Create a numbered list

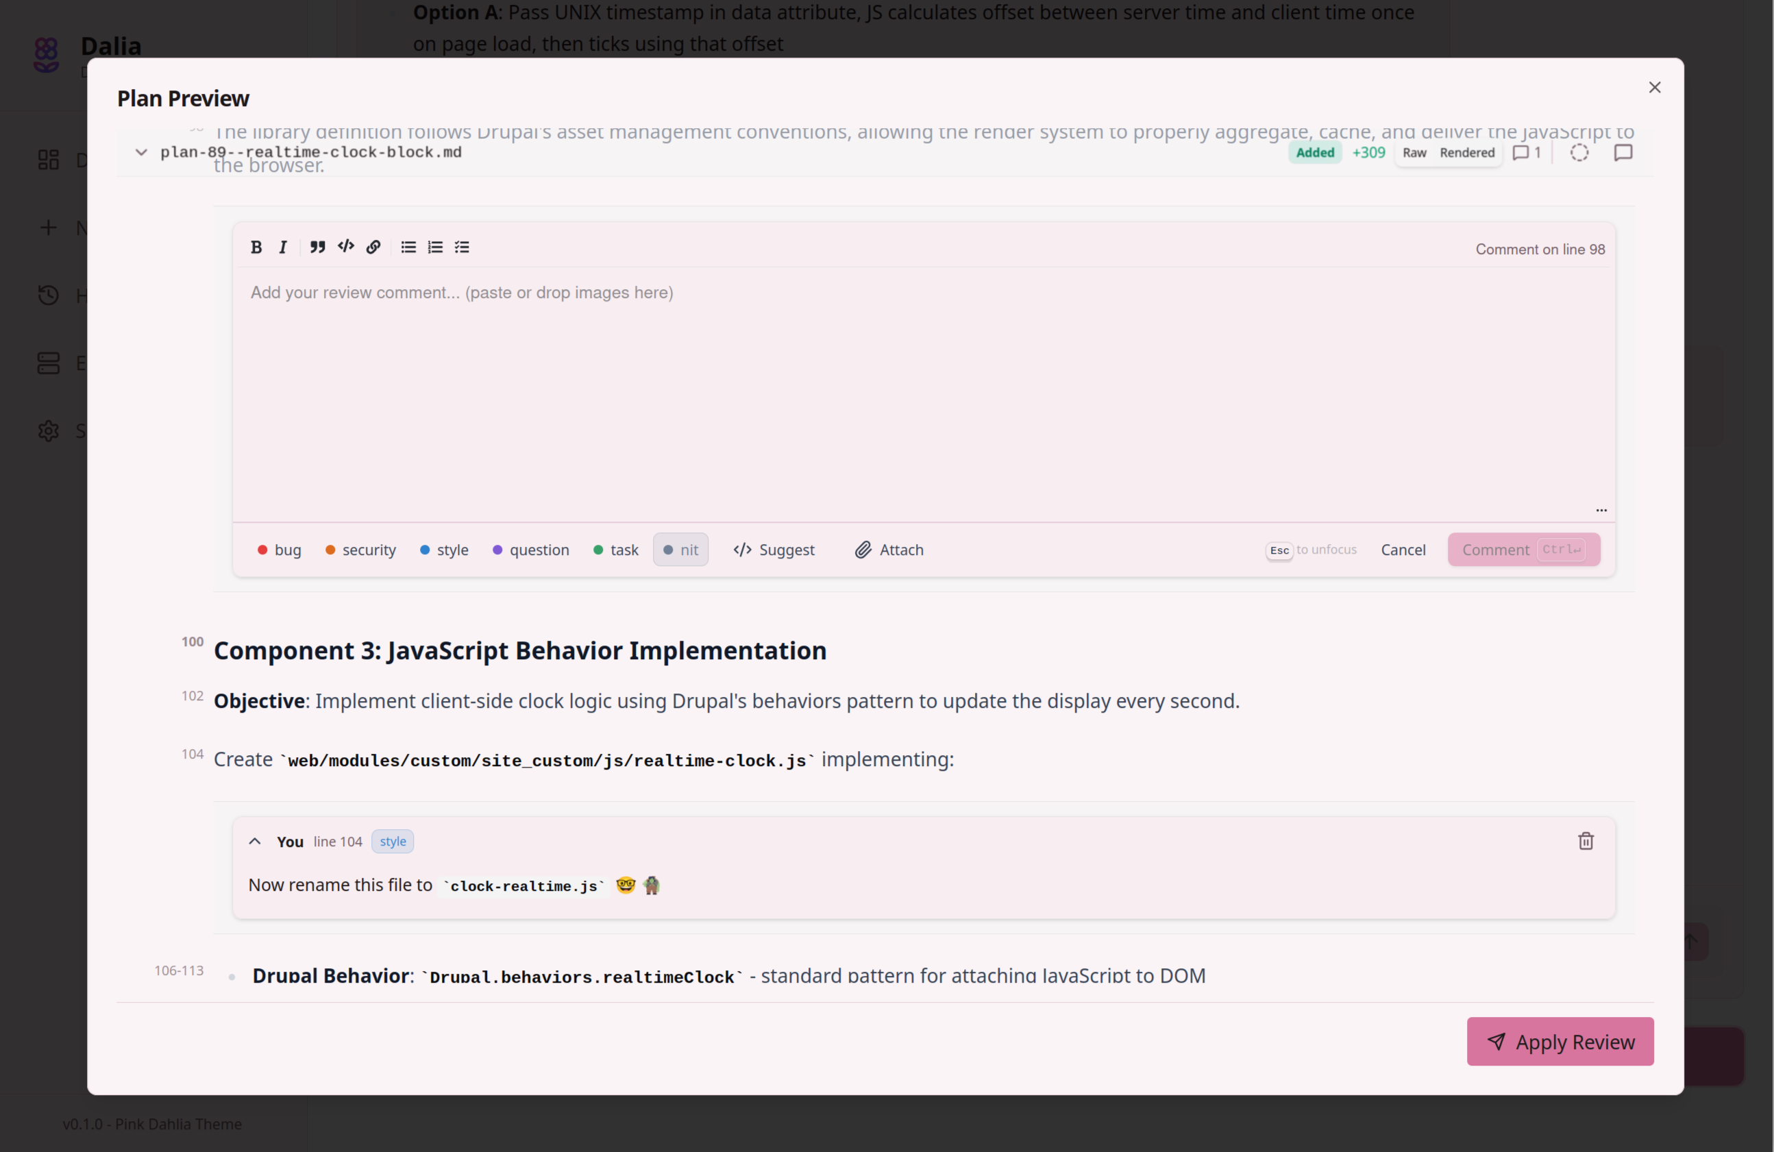pyautogui.click(x=434, y=247)
